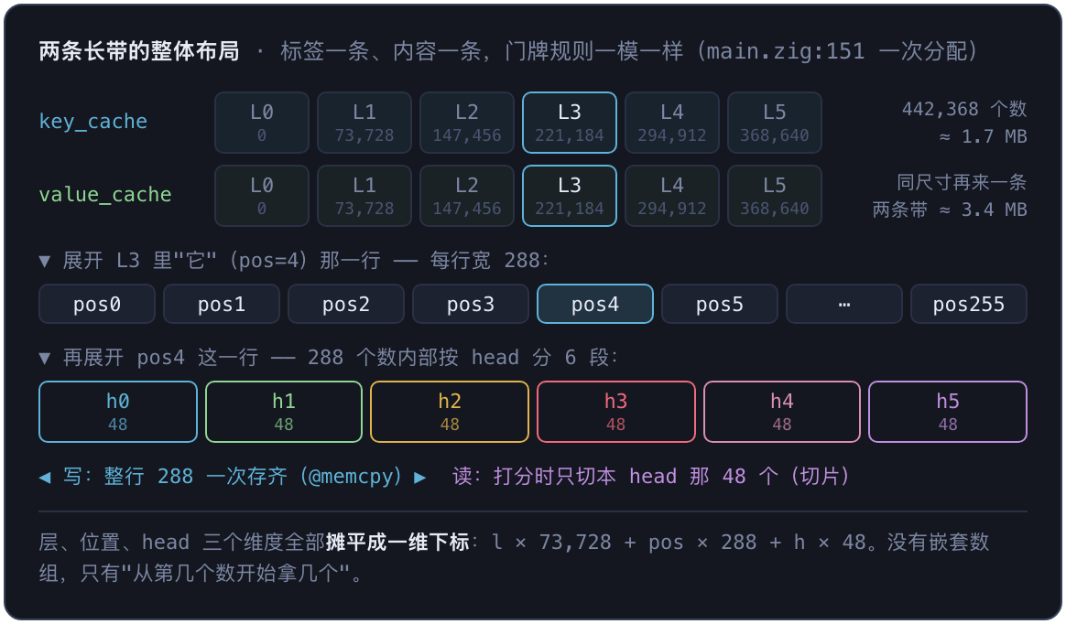Select L1 block in value_cache row
1066x624 pixels.
364,196
